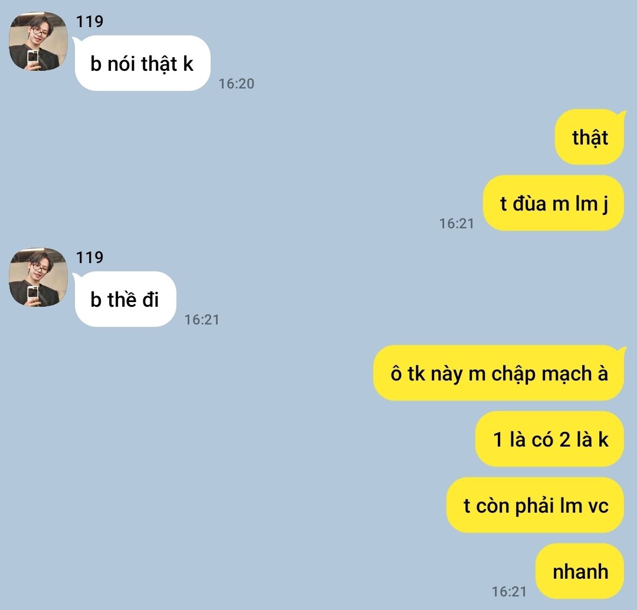Select the 'b thề đi' message bubble
Screen dimensions: 637x610
click(125, 299)
